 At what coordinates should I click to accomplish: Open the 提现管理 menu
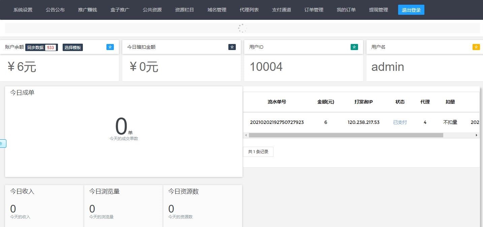(x=378, y=10)
